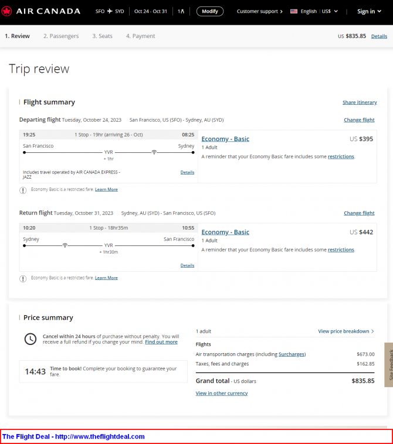
Task: Click the Wi-Fi icon on departing flight route
Action: [154, 152]
